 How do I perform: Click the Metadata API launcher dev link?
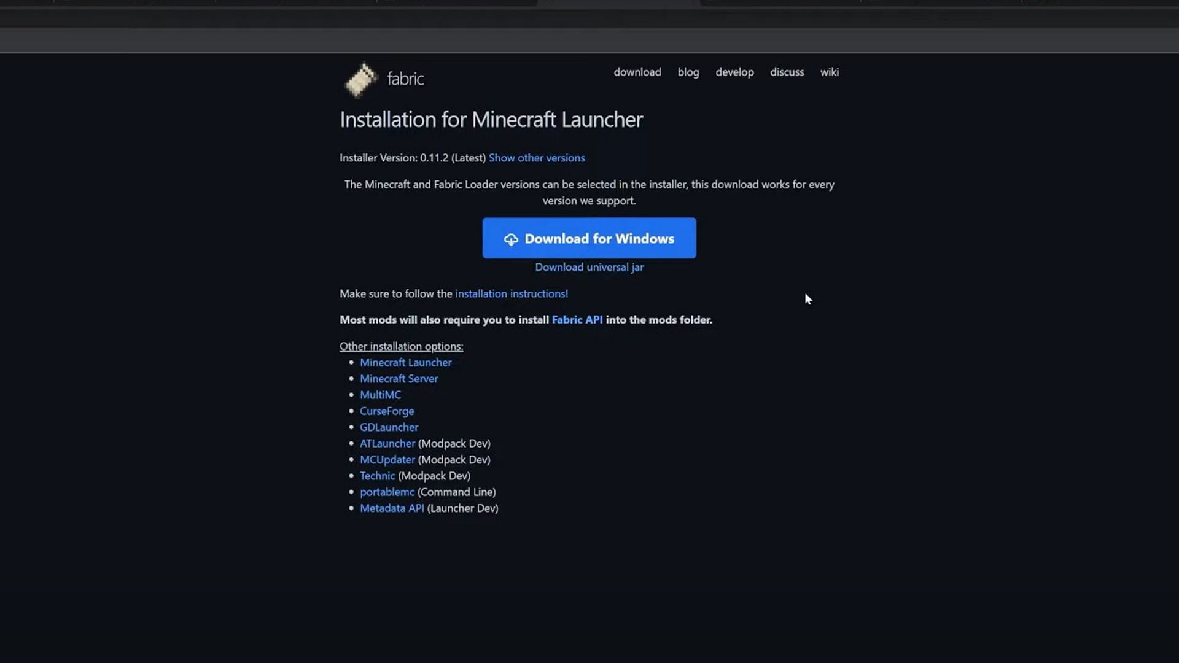tap(392, 508)
